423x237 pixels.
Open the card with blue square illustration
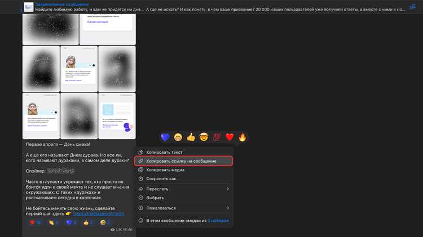[117, 116]
